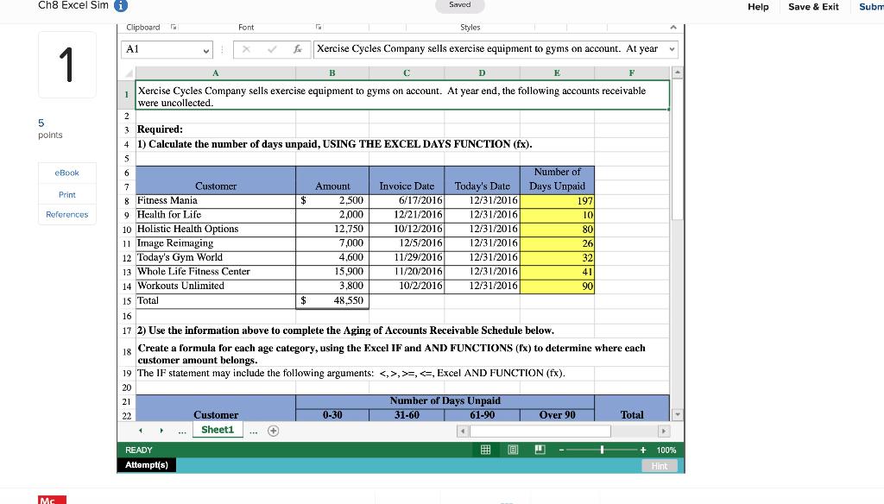This screenshot has width=884, height=504.
Task: Click the Hint button
Action: [x=660, y=465]
